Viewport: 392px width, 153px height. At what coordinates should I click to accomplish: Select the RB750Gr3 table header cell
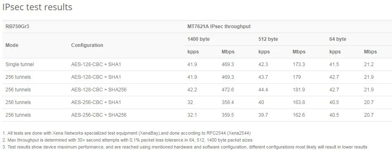pyautogui.click(x=18, y=26)
